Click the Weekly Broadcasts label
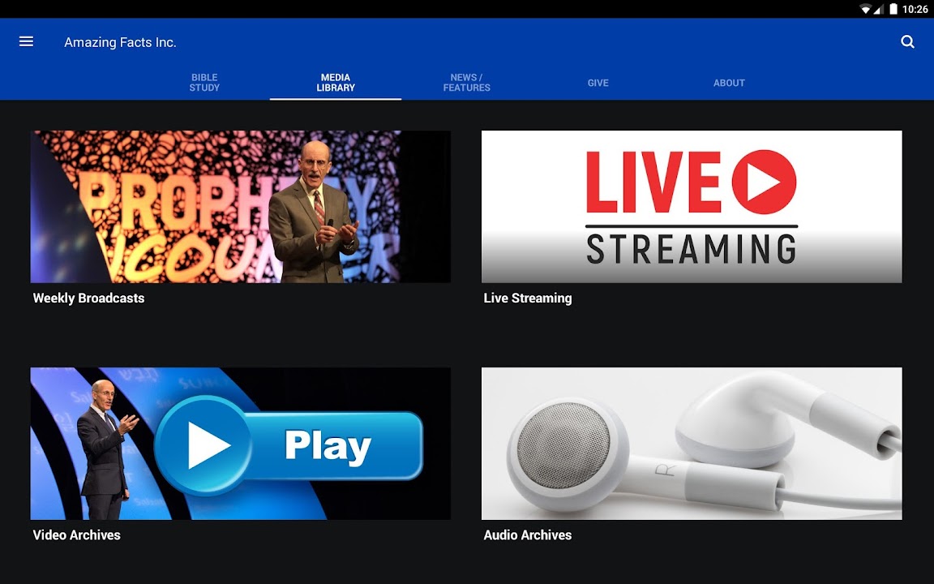934x584 pixels. click(88, 298)
